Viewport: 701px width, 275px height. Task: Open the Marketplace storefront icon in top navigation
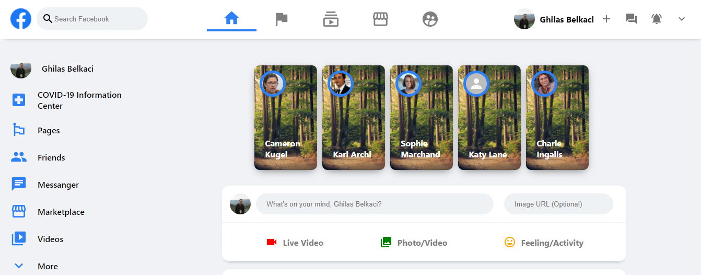[380, 19]
